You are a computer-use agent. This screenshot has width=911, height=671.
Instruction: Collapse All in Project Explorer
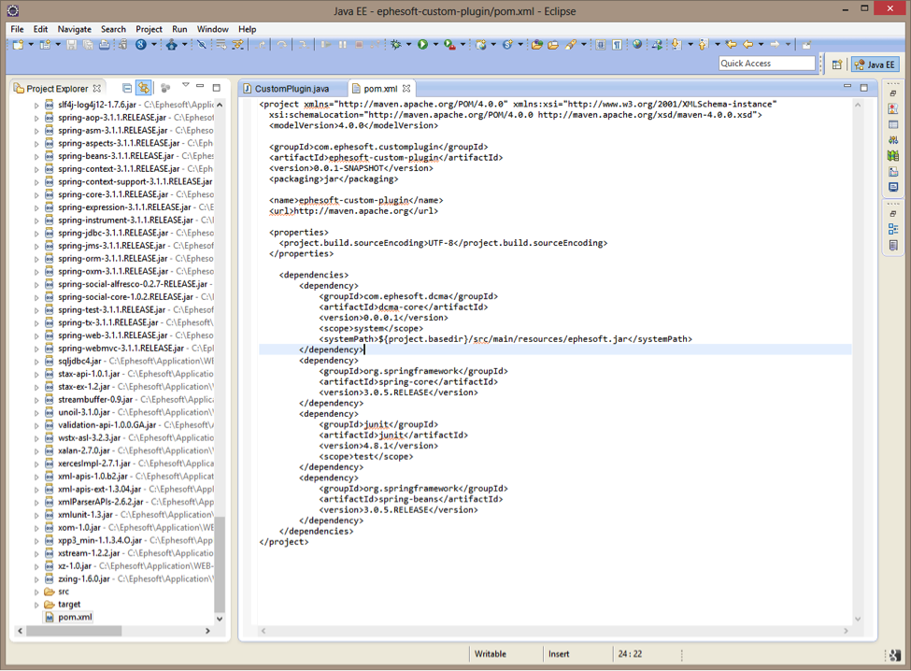tap(127, 88)
